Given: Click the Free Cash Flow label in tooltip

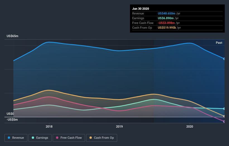Looking at the screenshot, I should pos(143,23).
